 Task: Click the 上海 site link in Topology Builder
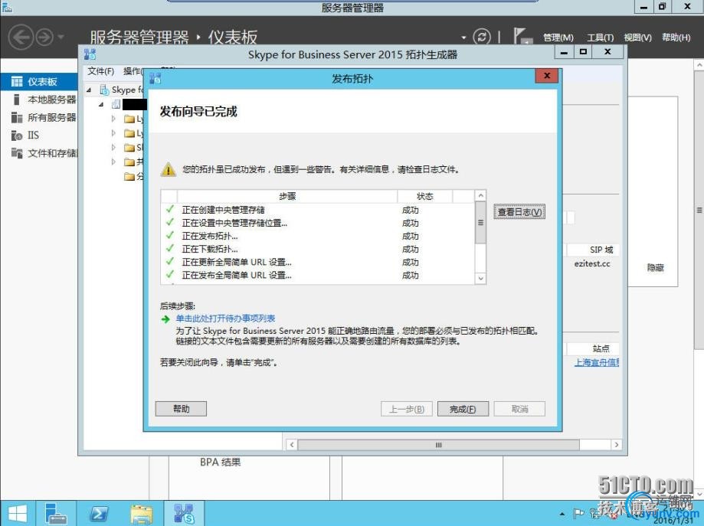pyautogui.click(x=597, y=363)
